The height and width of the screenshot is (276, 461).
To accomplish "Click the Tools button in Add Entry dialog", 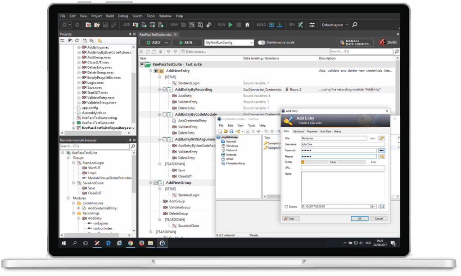I will (x=291, y=219).
